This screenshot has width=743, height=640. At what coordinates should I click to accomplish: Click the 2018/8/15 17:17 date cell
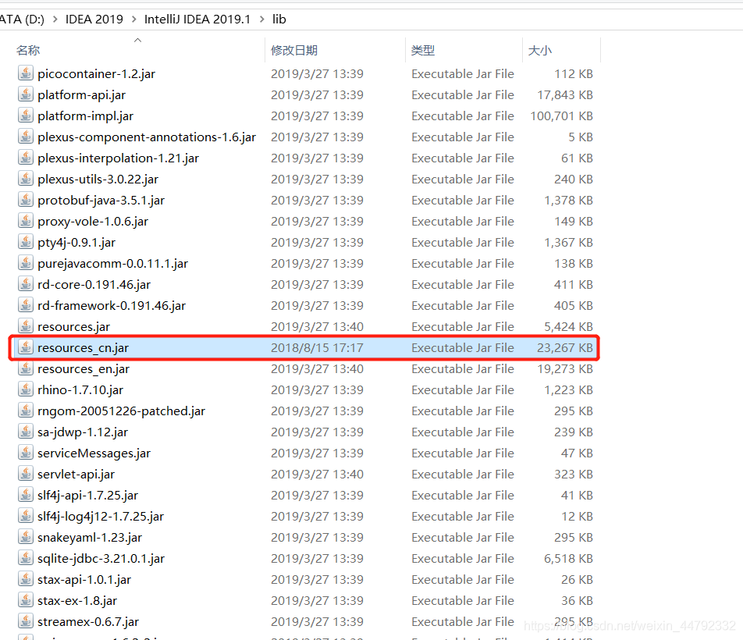pyautogui.click(x=317, y=348)
